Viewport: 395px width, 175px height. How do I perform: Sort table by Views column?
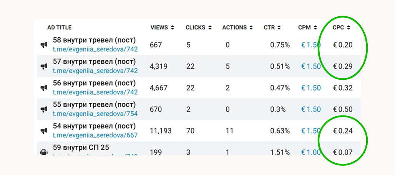click(x=162, y=28)
